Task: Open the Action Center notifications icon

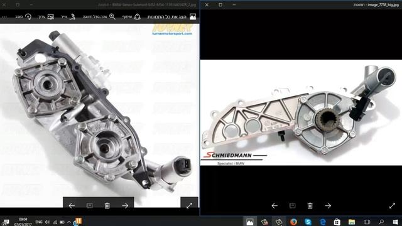Action: 6,222
